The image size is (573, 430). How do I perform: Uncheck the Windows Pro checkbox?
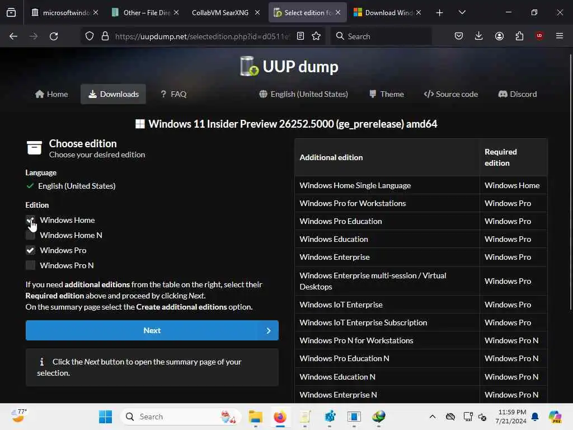tap(30, 250)
